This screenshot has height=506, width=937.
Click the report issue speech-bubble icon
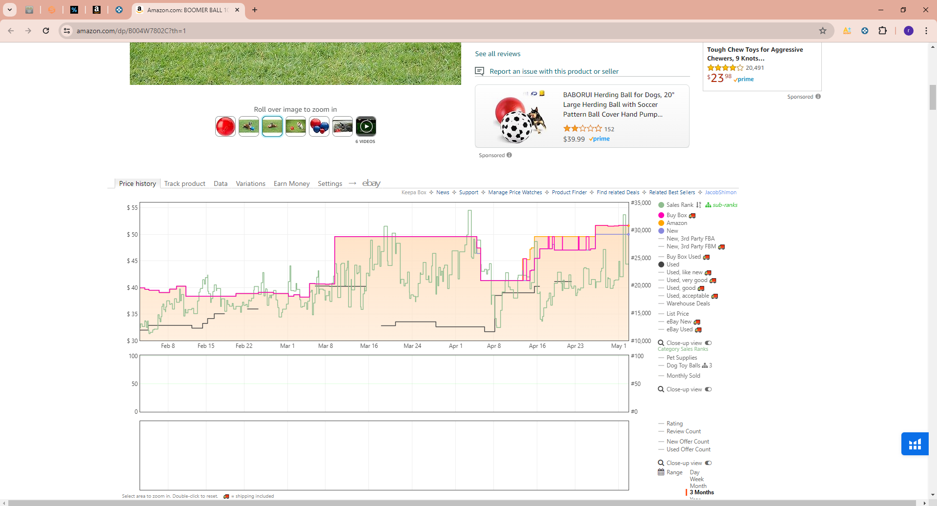pos(480,71)
